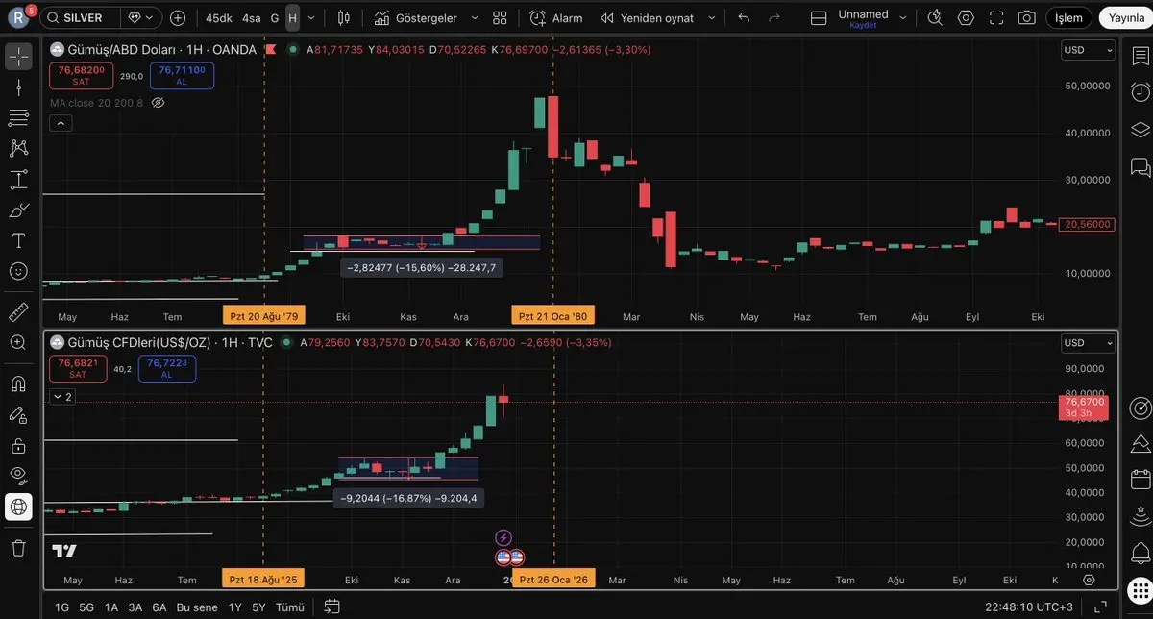
Task: Open the emoji icons tool
Action: click(x=18, y=271)
